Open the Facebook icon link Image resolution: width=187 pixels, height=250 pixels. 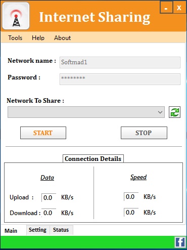(x=180, y=242)
